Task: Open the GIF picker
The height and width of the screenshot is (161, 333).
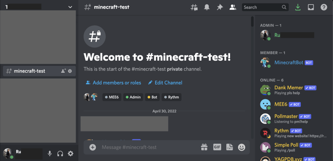Action: coord(217,147)
